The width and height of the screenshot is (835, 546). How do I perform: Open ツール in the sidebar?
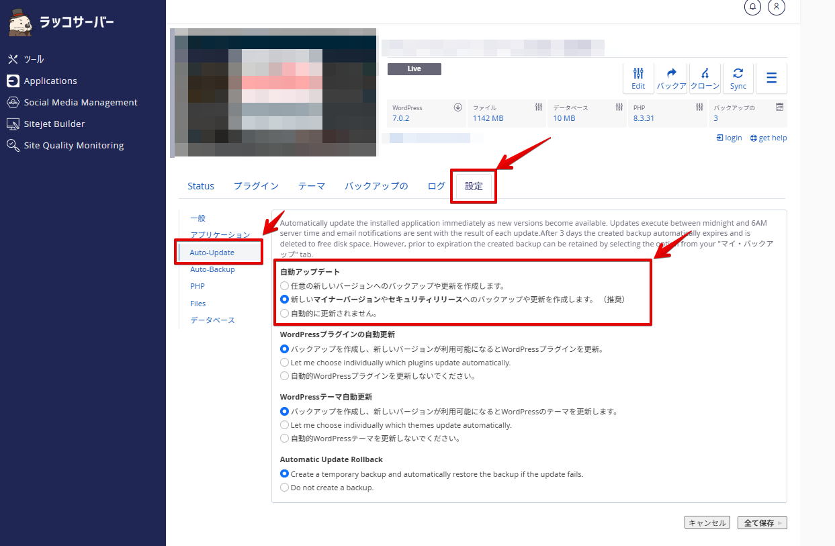(34, 59)
